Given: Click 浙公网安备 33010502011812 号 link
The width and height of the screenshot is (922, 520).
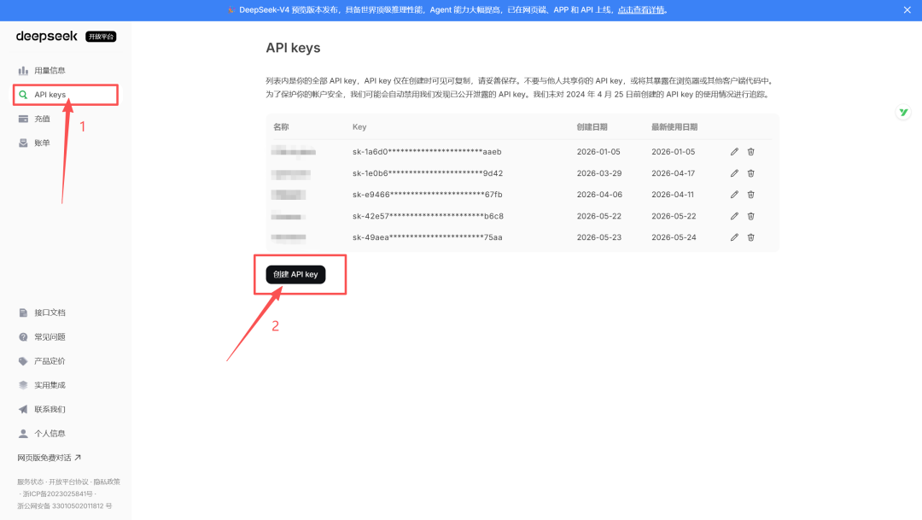Looking at the screenshot, I should tap(64, 505).
